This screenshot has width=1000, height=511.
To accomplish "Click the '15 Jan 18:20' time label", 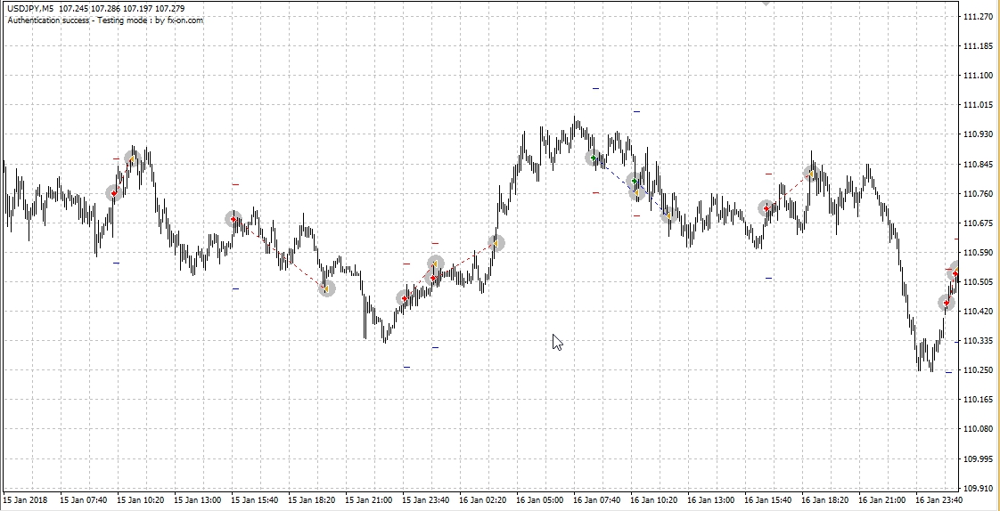I will point(311,501).
